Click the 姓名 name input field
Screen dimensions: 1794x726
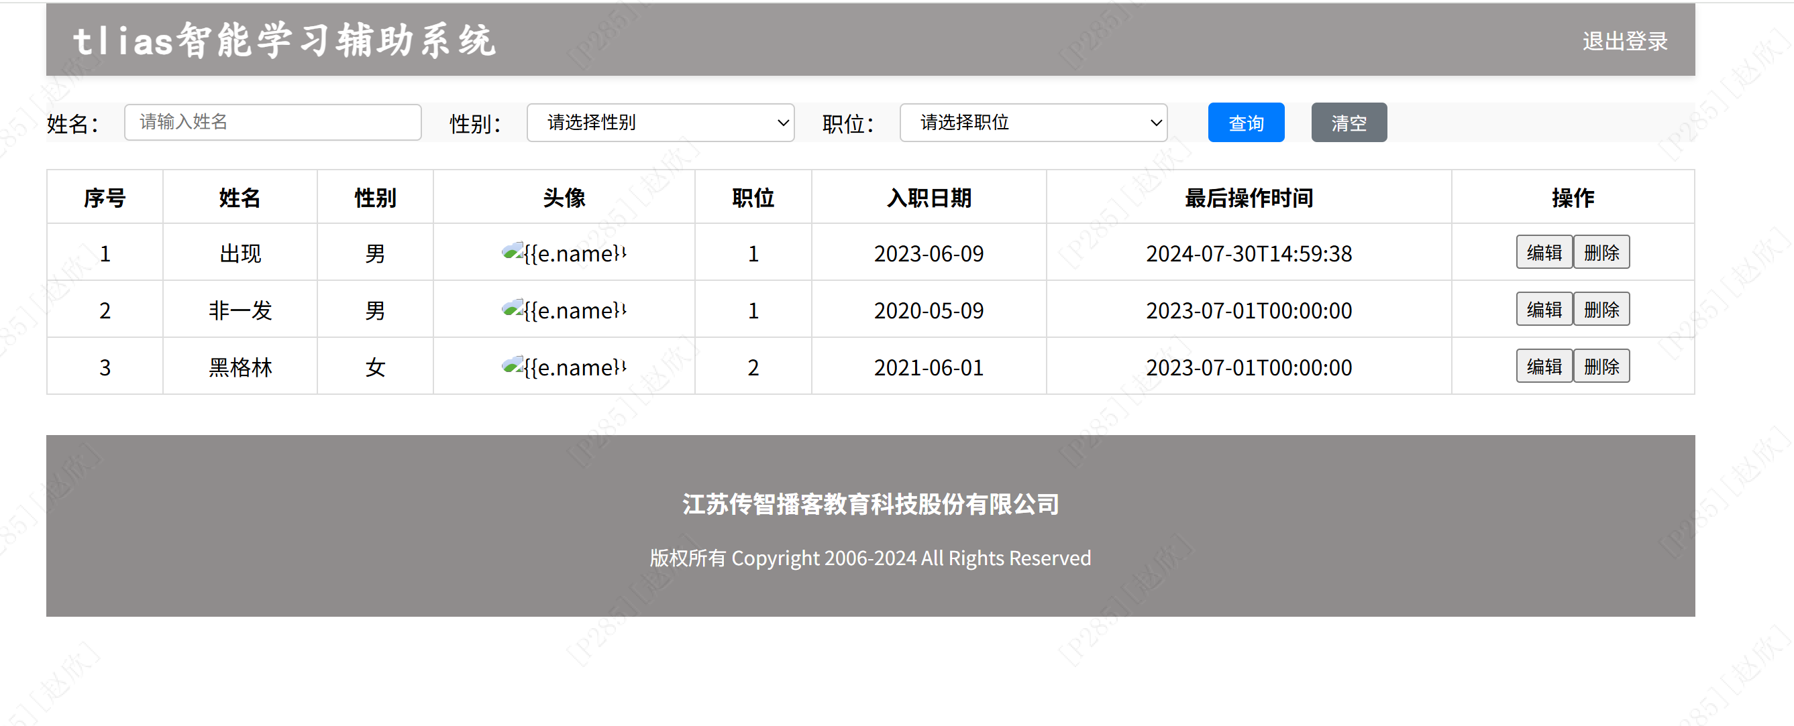pyautogui.click(x=272, y=123)
